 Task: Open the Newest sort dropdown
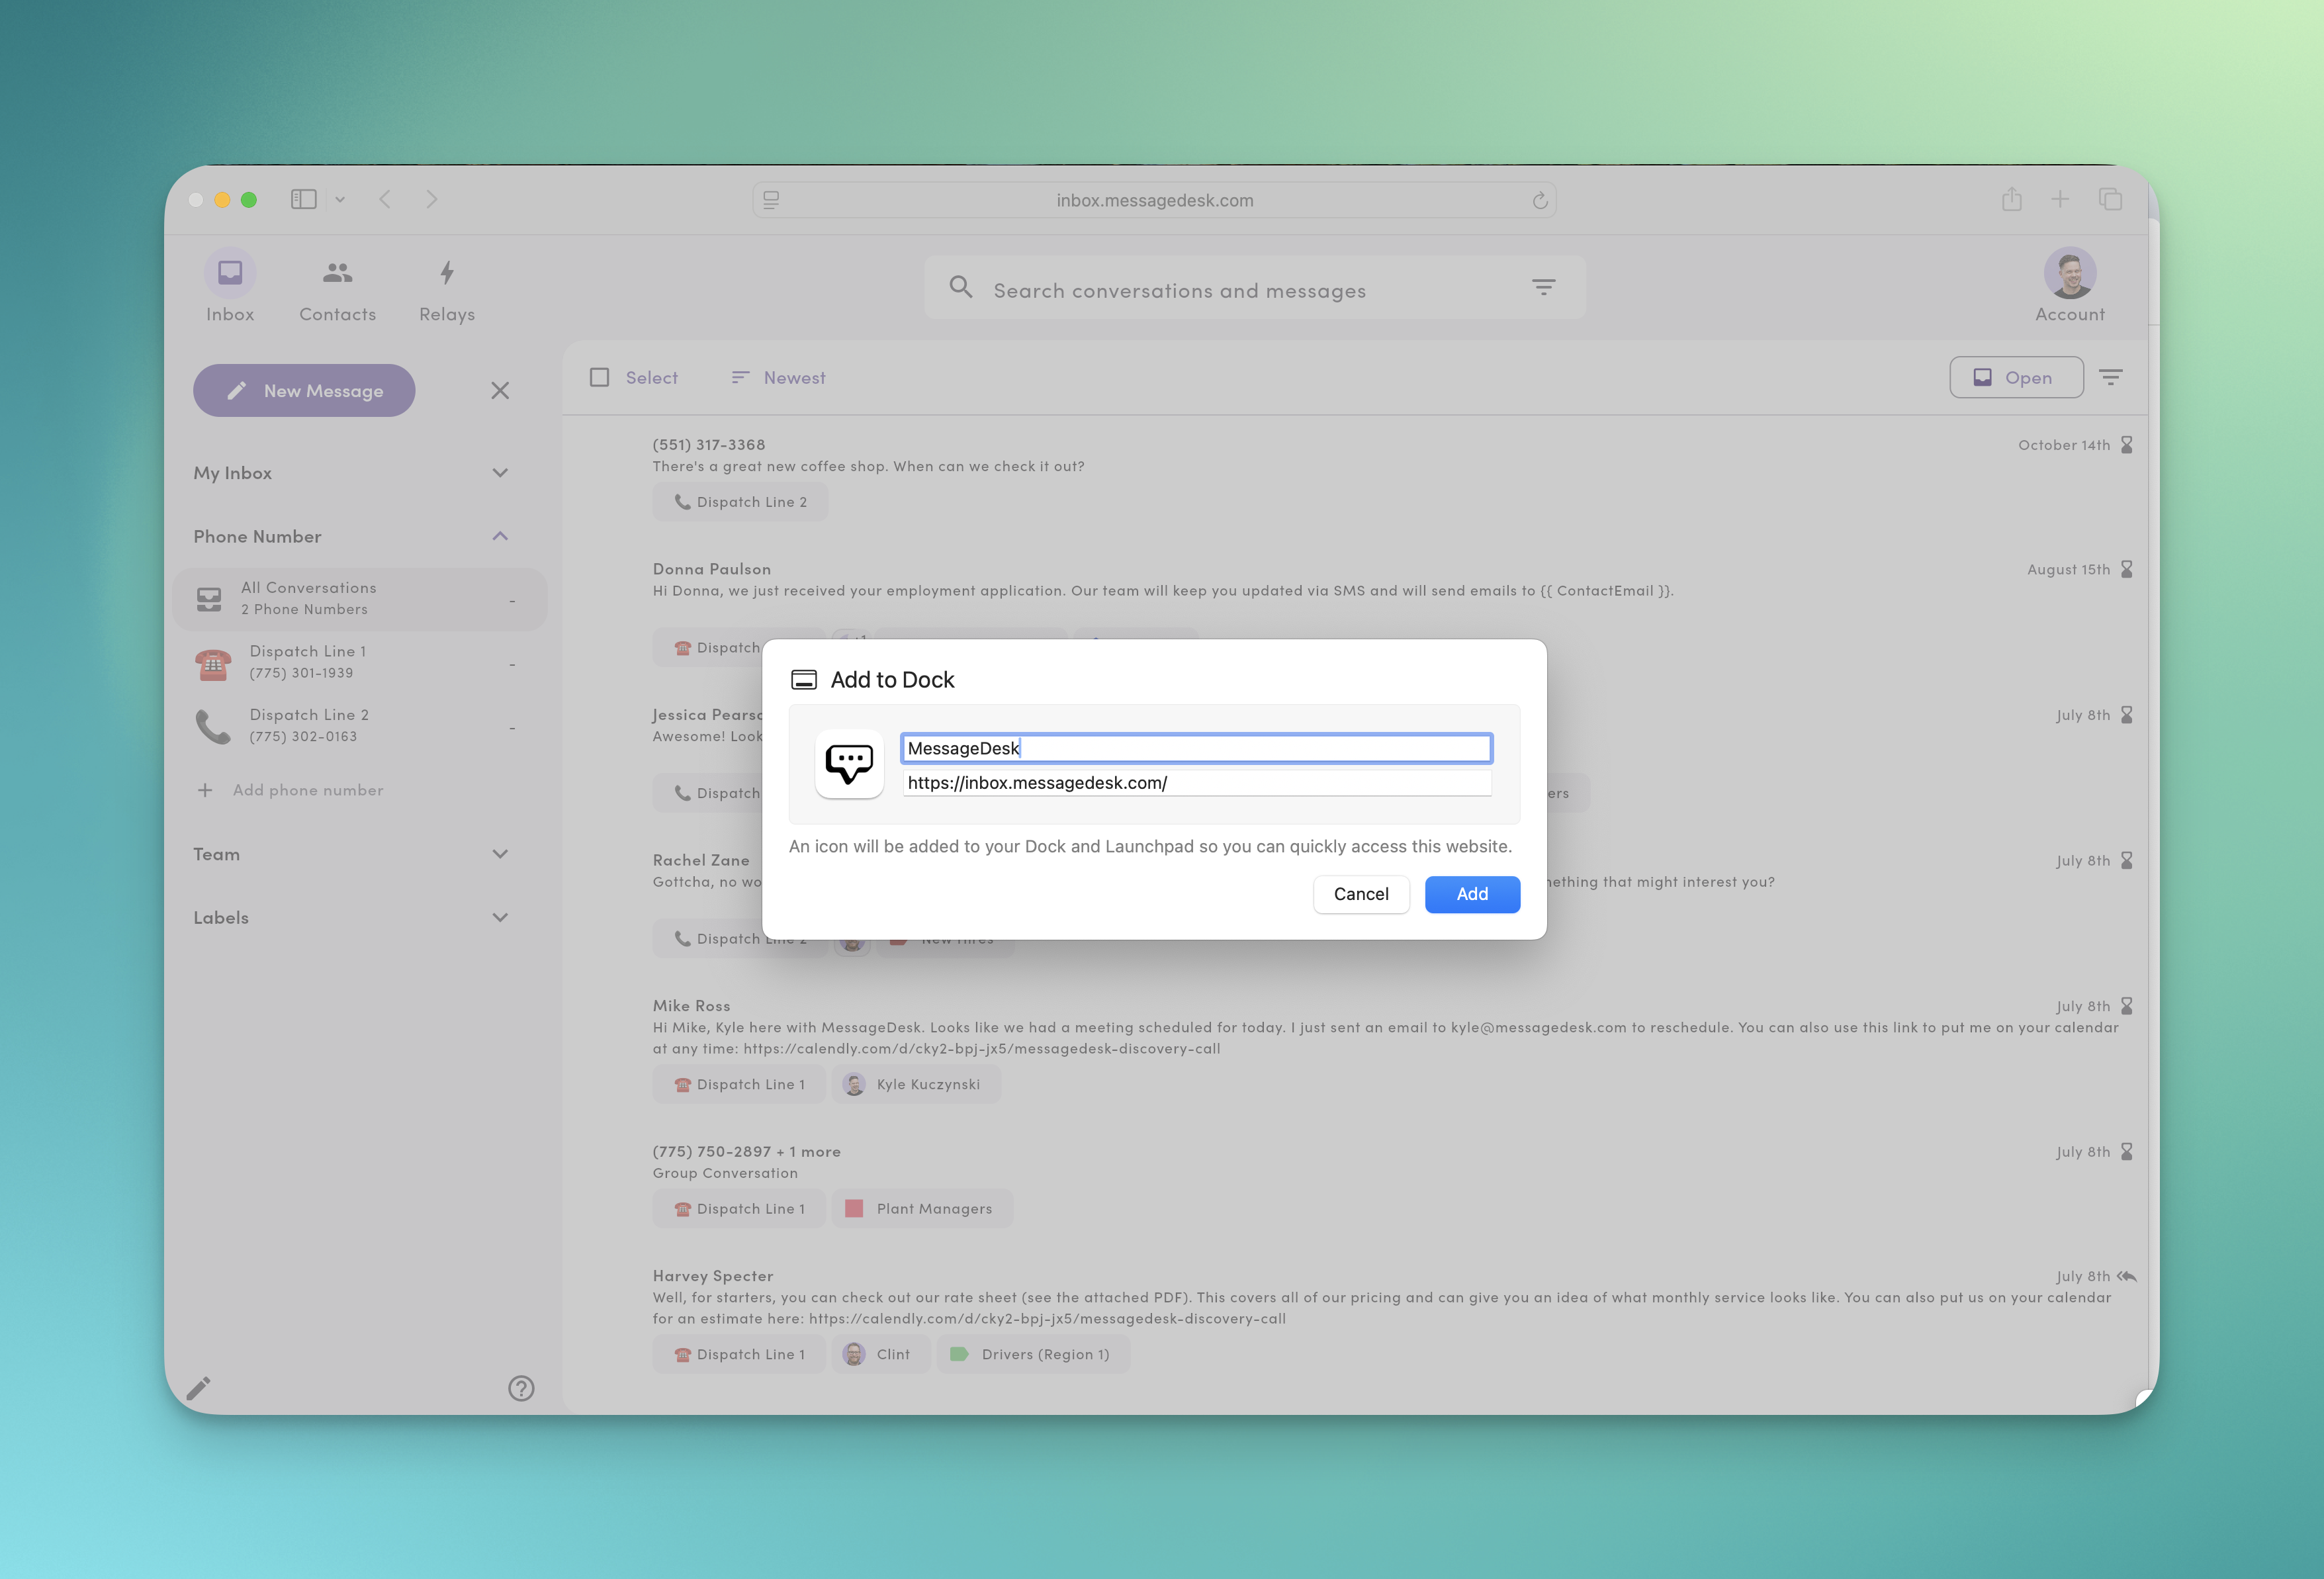pos(779,378)
